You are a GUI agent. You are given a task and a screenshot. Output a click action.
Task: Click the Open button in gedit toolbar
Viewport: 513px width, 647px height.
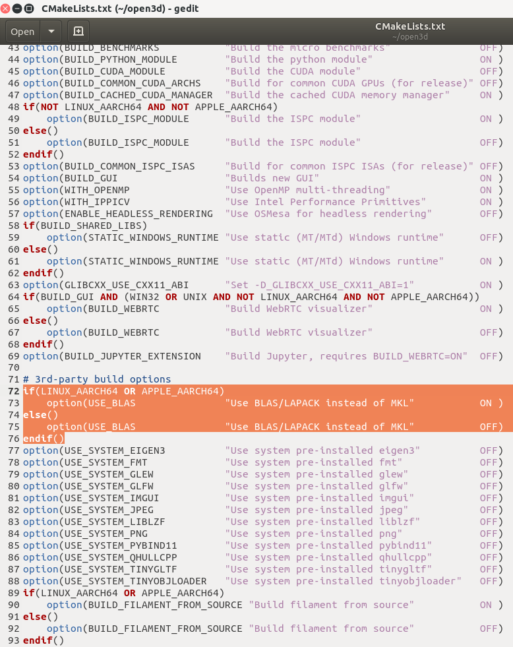[22, 32]
